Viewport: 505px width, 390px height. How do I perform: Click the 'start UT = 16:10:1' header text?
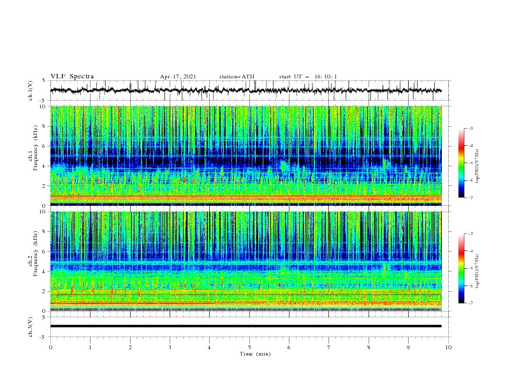[x=308, y=76]
